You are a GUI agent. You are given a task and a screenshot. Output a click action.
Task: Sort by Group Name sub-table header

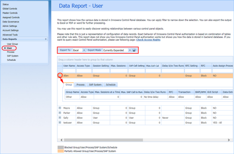pyautogui.click(x=72, y=92)
